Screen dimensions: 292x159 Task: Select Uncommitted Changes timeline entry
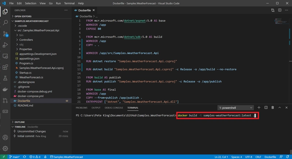[x=41, y=131]
